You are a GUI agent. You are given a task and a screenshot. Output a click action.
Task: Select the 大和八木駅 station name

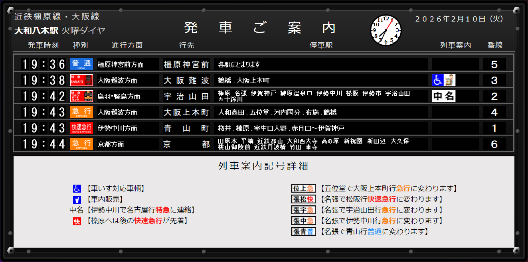pyautogui.click(x=36, y=30)
